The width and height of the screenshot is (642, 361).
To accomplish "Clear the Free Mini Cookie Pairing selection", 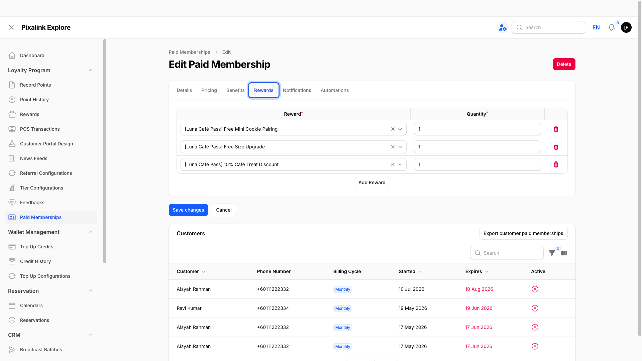I will coord(393,129).
